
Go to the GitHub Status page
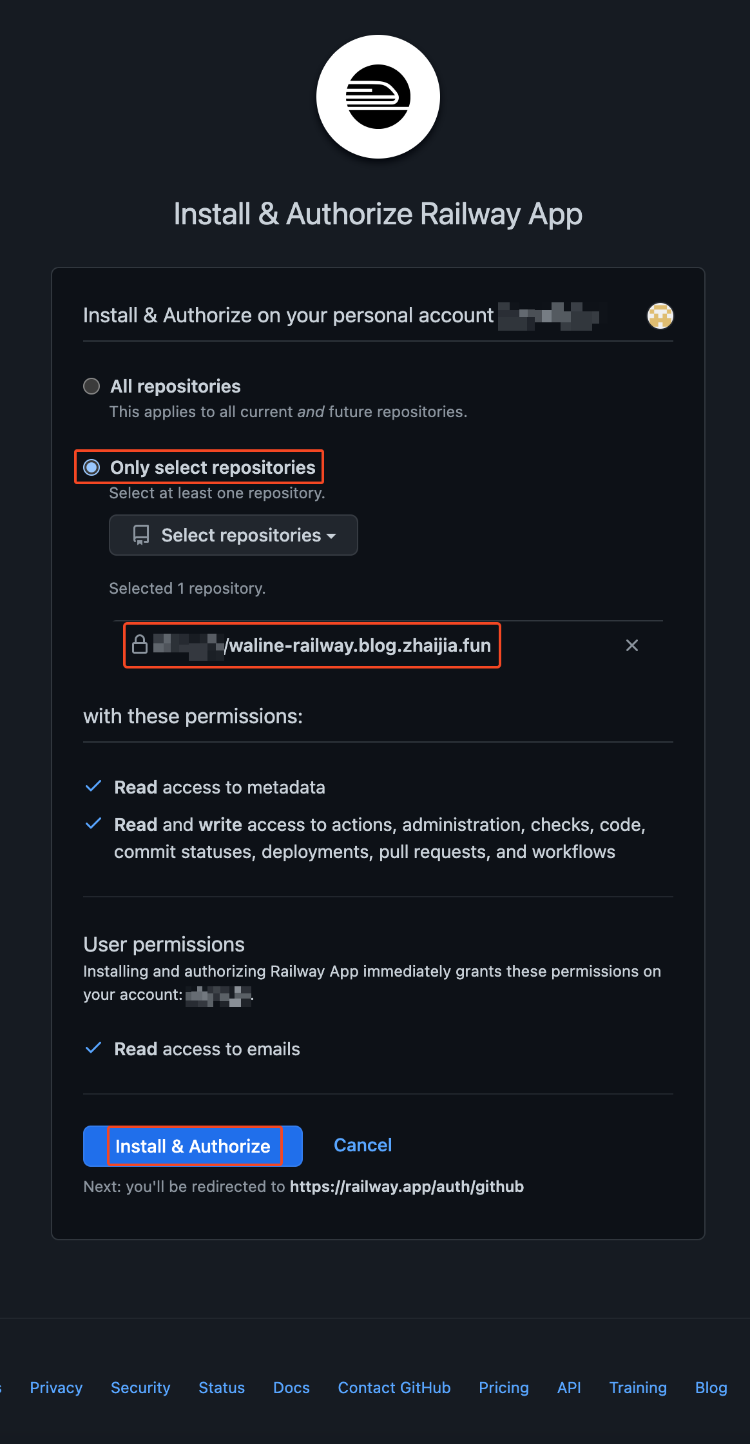[222, 1387]
